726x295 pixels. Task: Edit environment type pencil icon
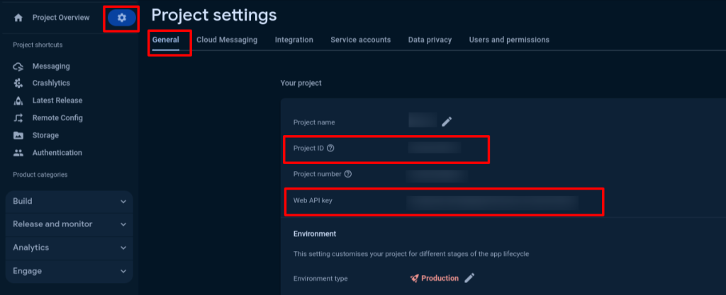coord(469,278)
